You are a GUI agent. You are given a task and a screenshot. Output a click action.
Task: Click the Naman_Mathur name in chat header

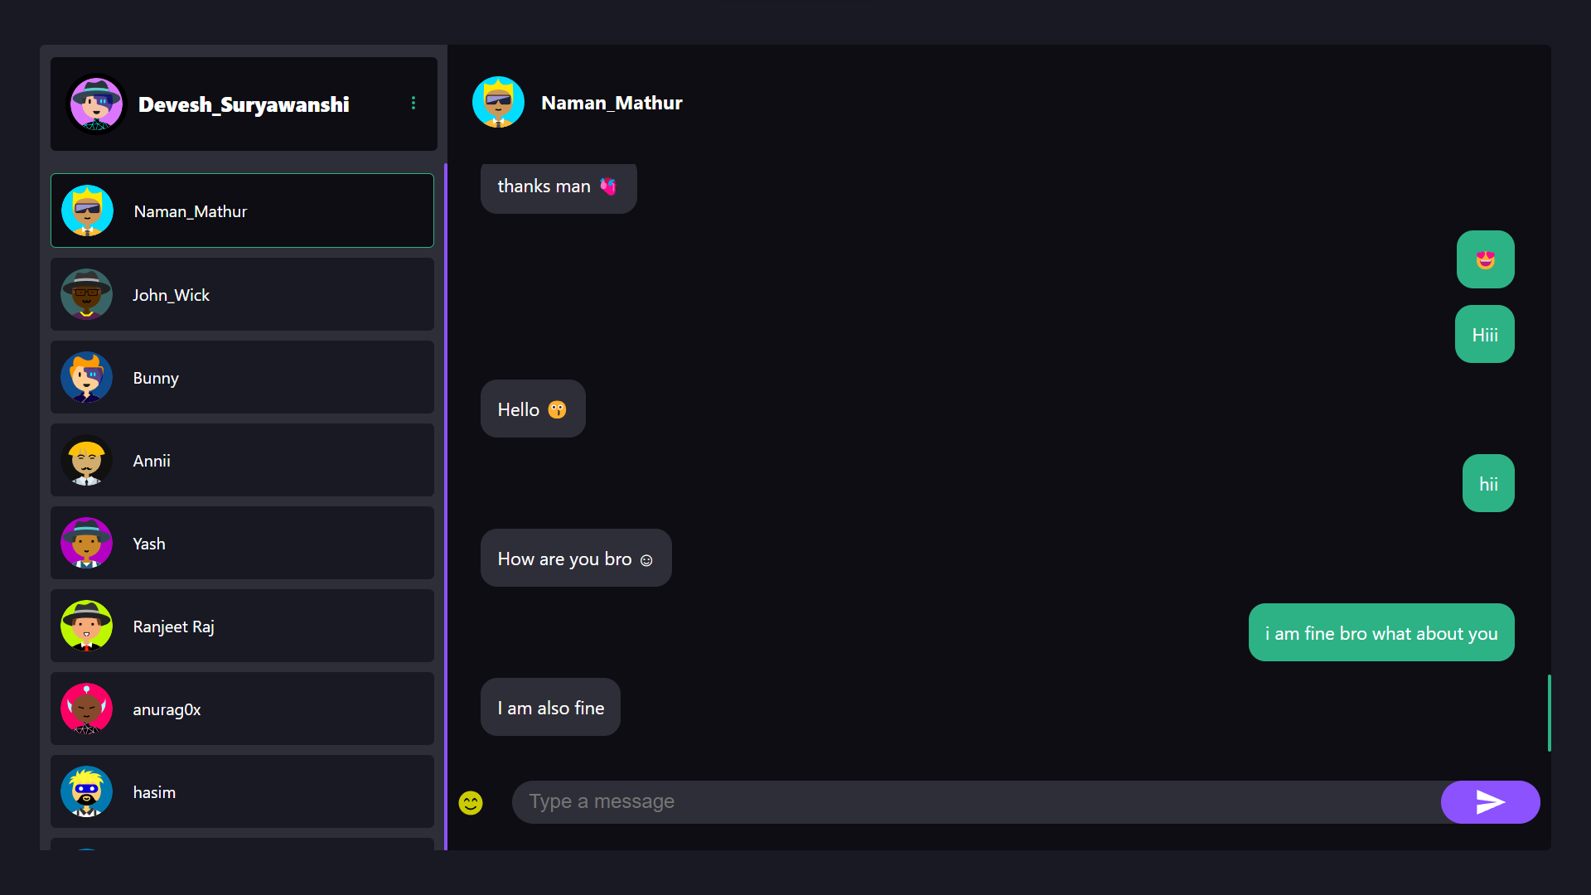point(612,103)
